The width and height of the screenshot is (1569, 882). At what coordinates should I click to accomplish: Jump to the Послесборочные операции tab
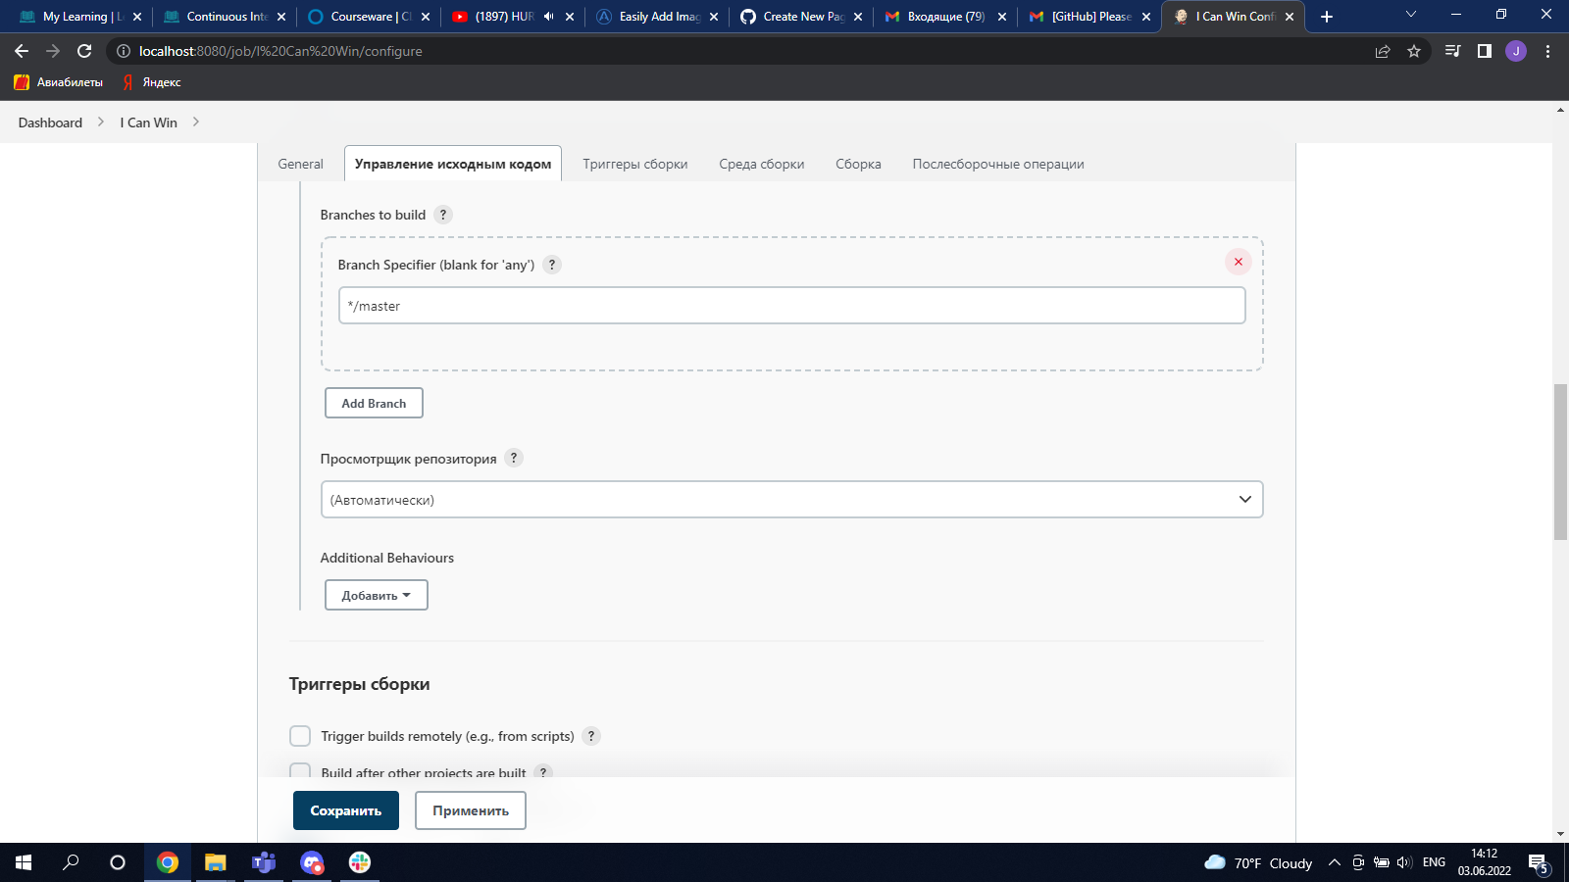tap(998, 164)
